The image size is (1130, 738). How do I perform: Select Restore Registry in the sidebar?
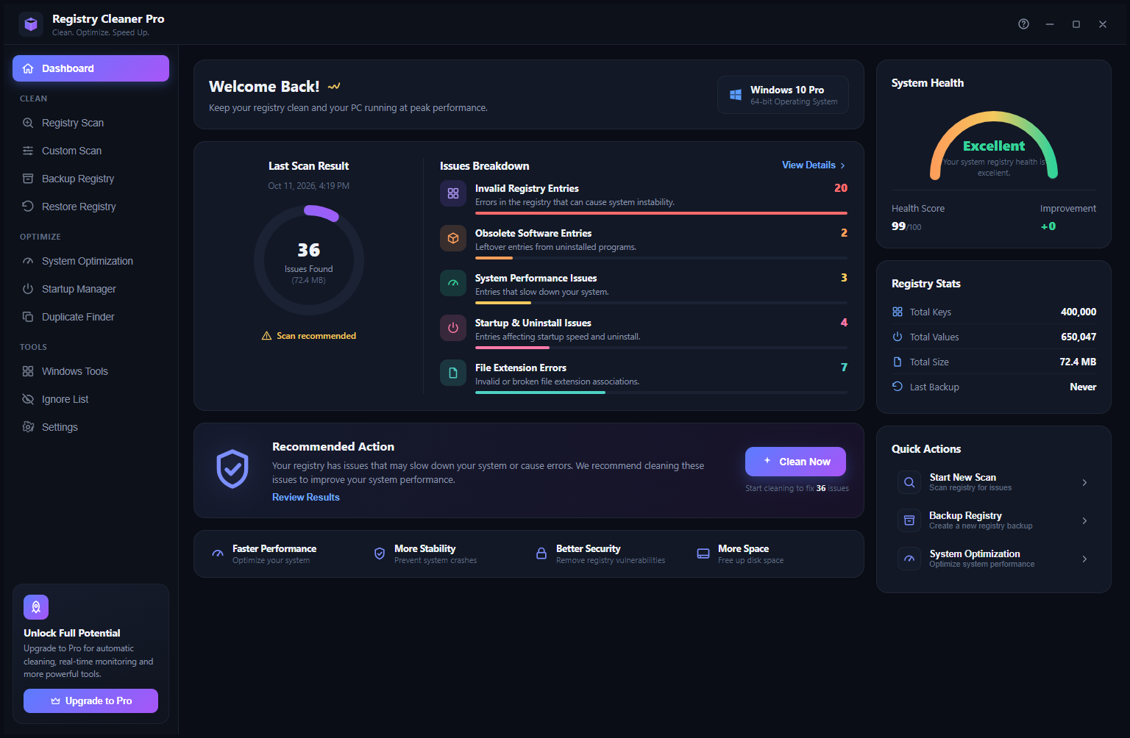[x=90, y=207]
